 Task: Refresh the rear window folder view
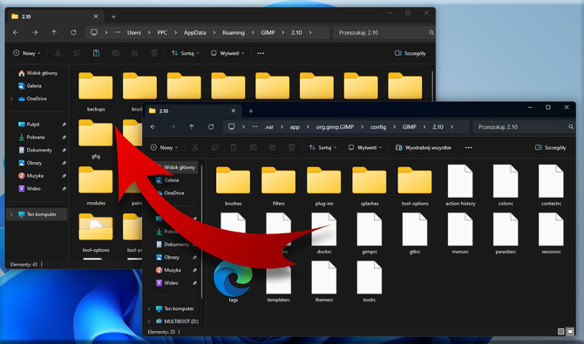[74, 33]
